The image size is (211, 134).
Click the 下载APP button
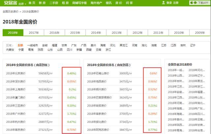pyautogui.click(x=199, y=3)
